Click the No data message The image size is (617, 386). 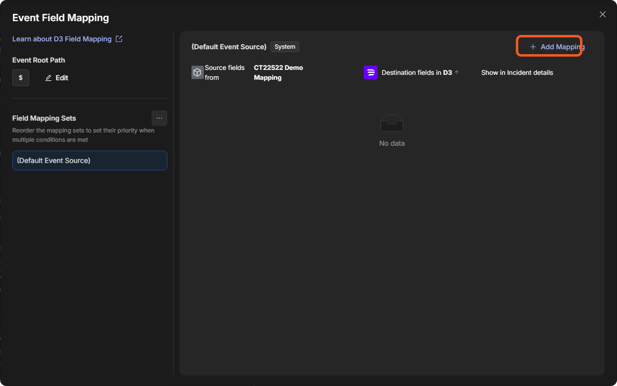(392, 143)
